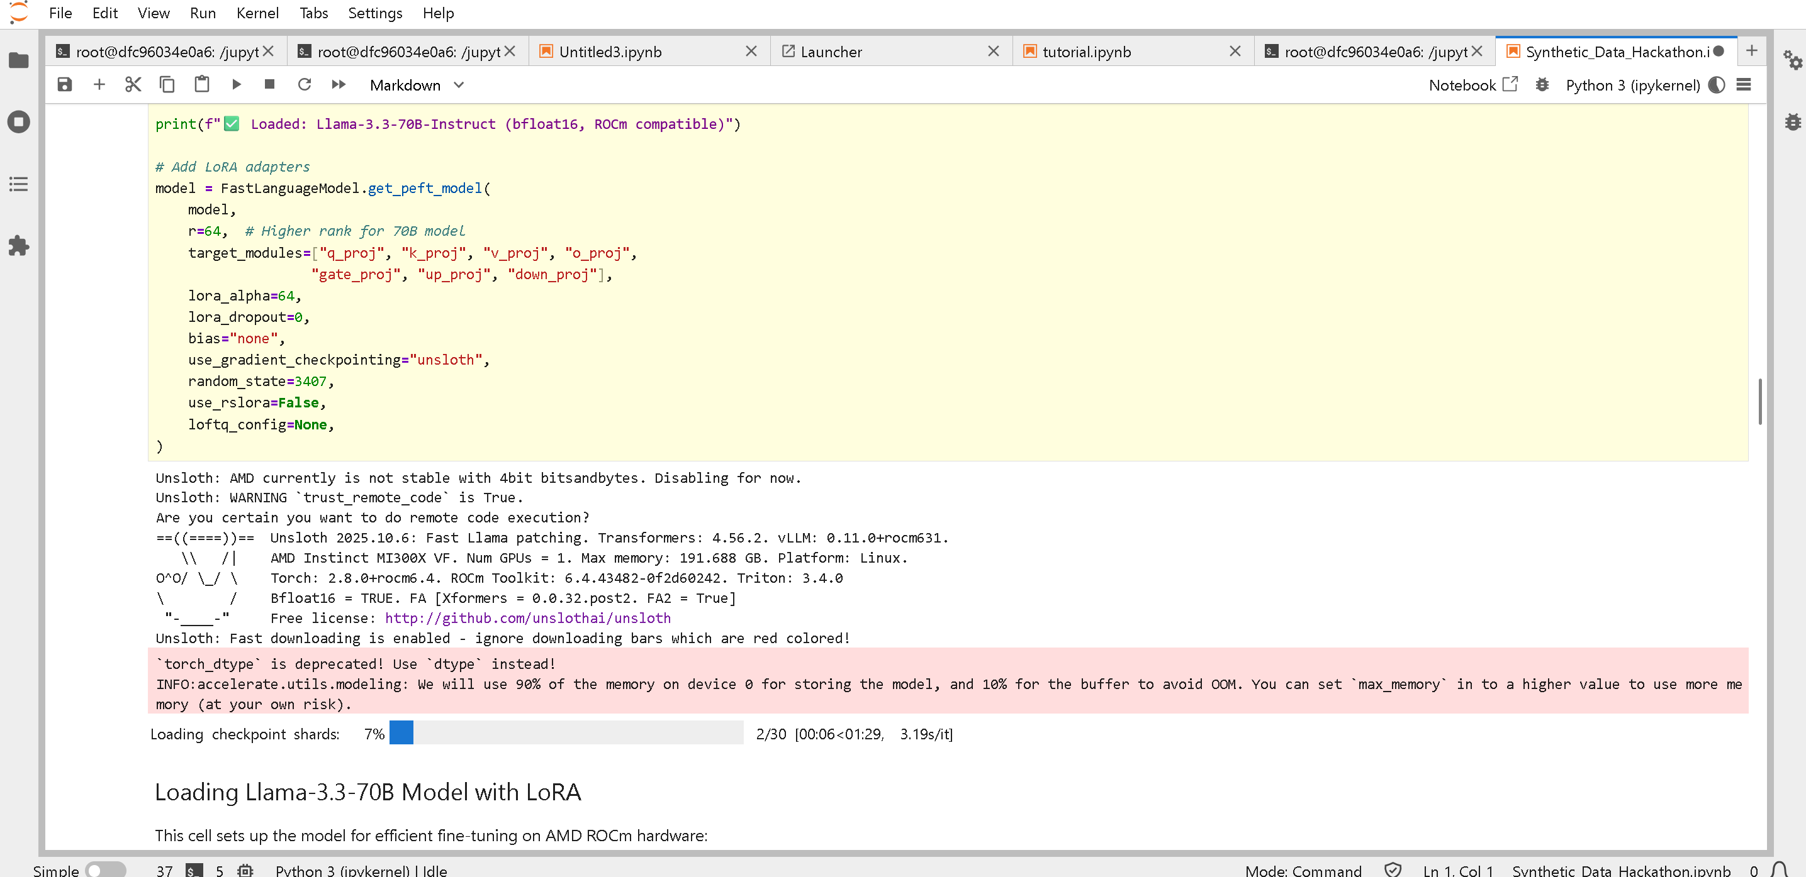Restart kernel and run all cells
Screen dimensions: 1806x877
[339, 85]
